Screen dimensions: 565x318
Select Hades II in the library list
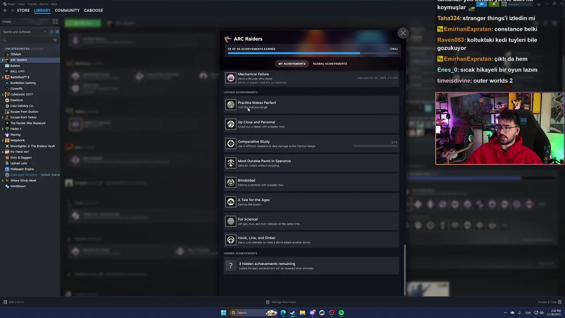(15, 129)
